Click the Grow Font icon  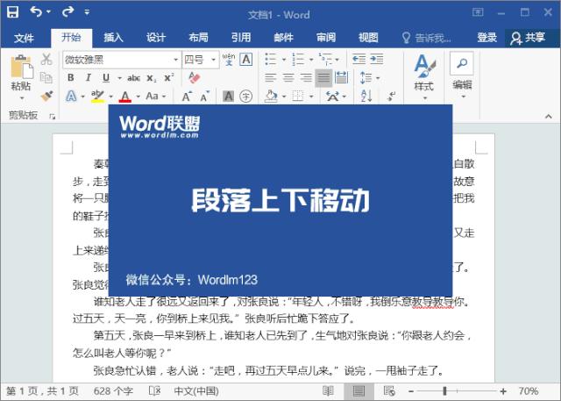coord(187,96)
